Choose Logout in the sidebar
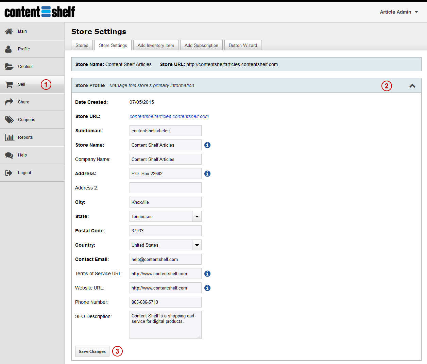 (x=32, y=173)
